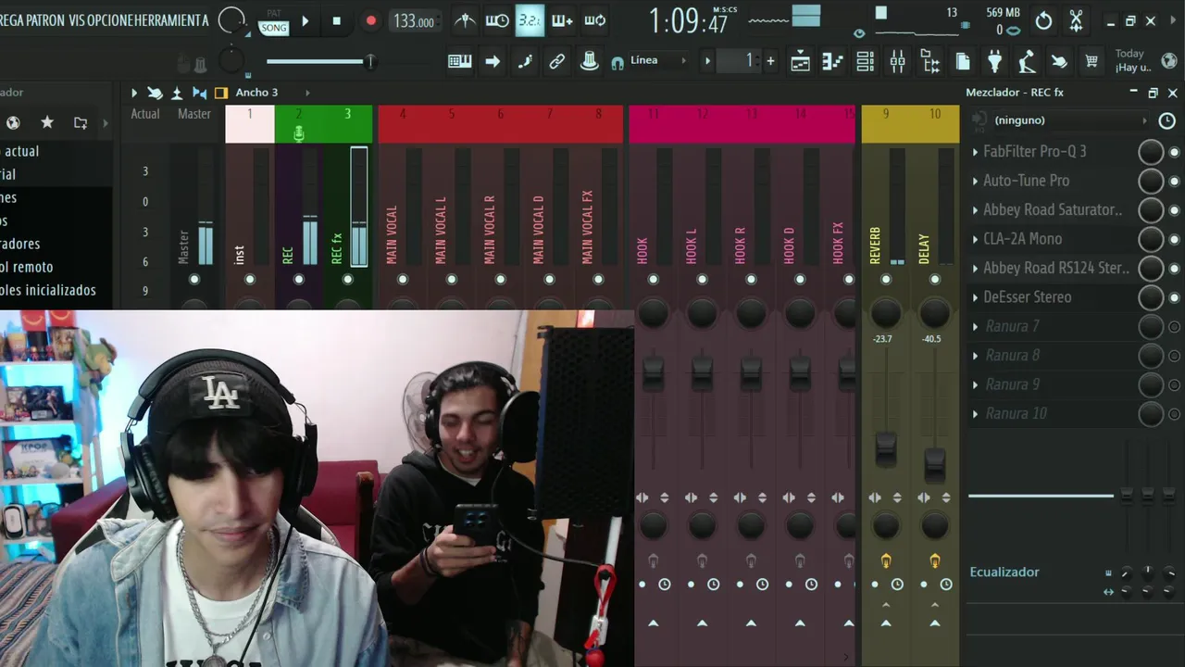Click the stamp icon in toolbar
The image size is (1185, 667).
pos(589,62)
